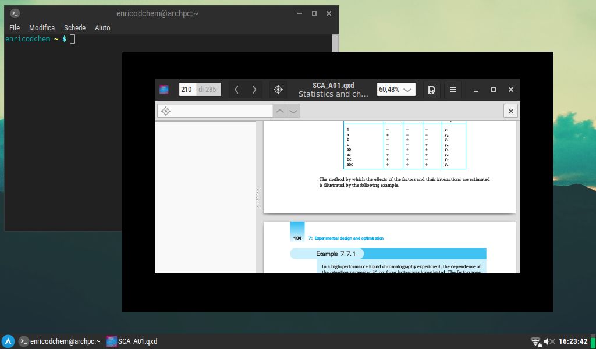Select SCA_A01.qxd in the taskbar
Screen dimensions: 596x349
coord(133,341)
